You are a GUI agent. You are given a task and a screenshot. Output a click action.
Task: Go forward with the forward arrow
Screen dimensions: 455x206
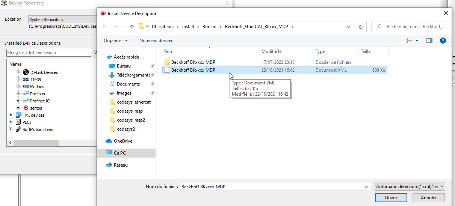pos(115,27)
